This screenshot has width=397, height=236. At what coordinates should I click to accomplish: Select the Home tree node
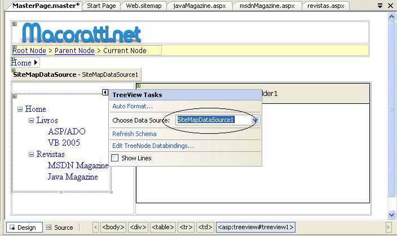click(36, 109)
